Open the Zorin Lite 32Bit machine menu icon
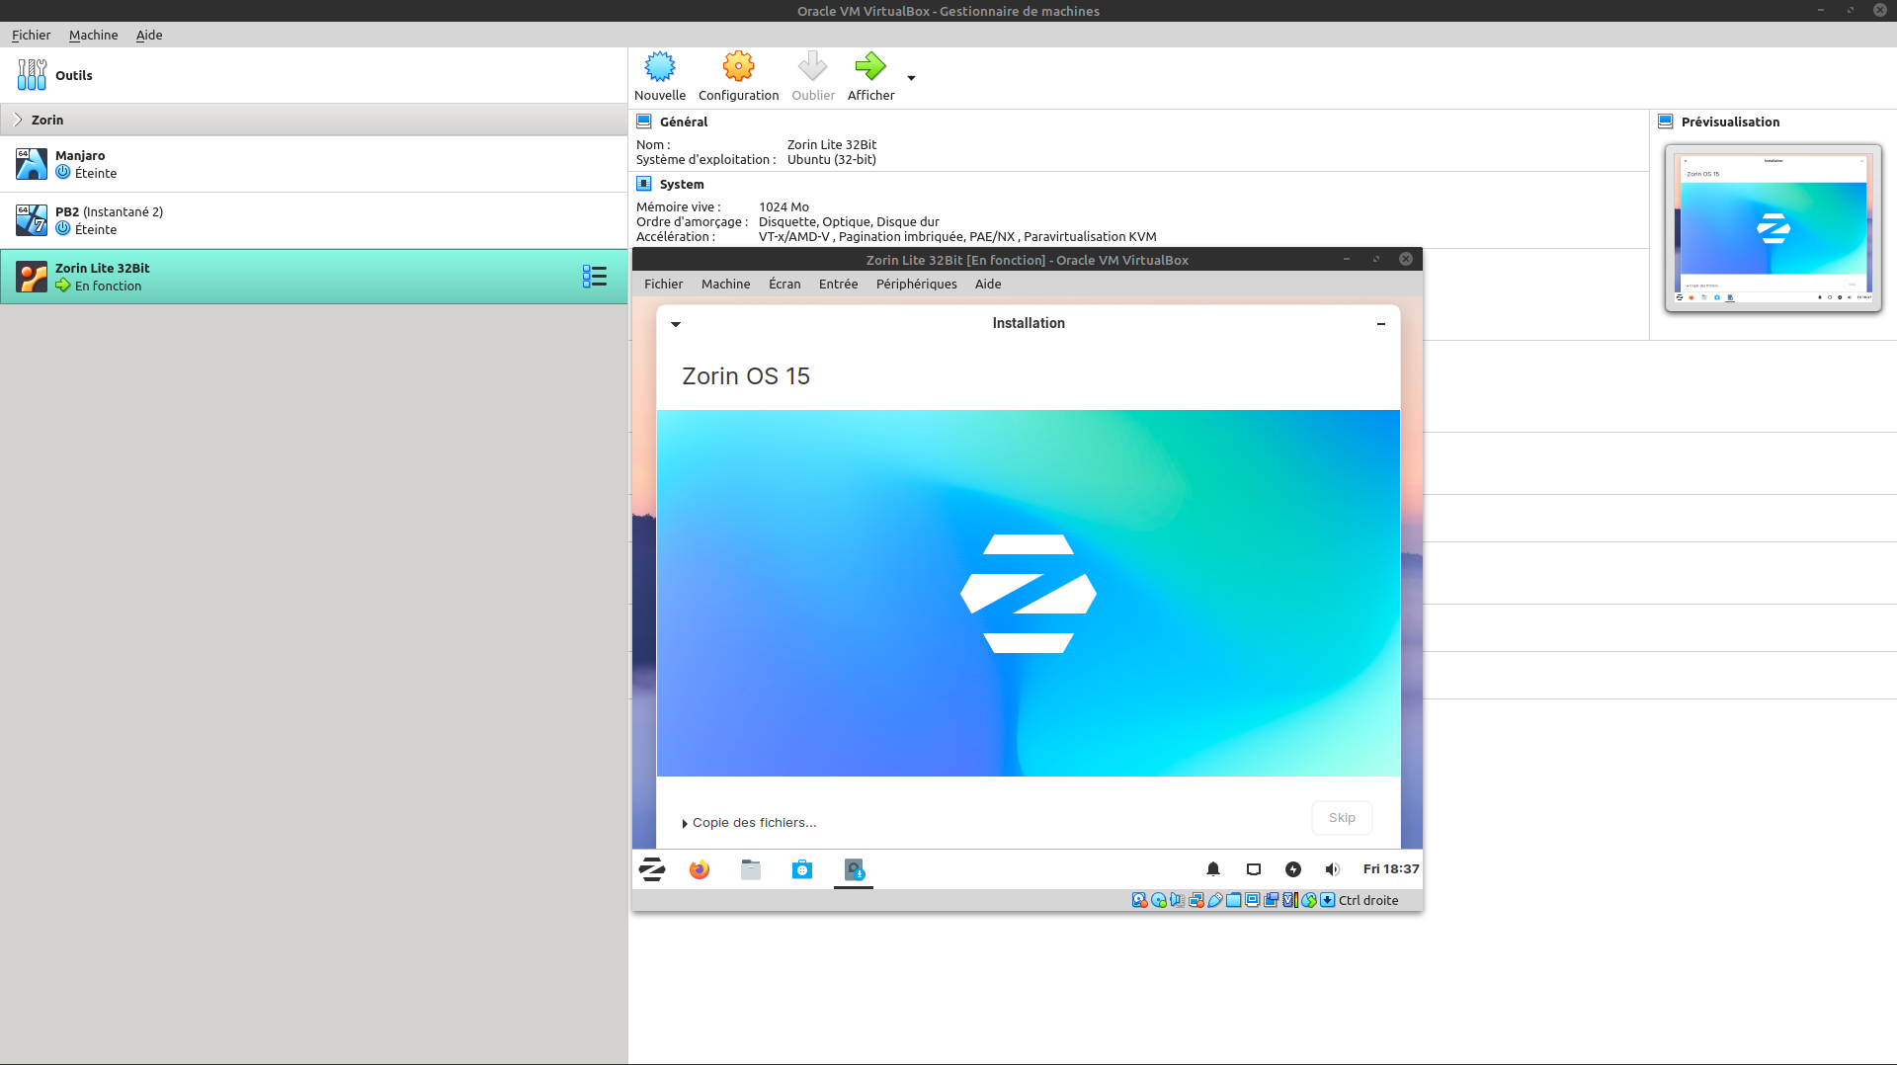This screenshot has height=1065, width=1897. 594,277
